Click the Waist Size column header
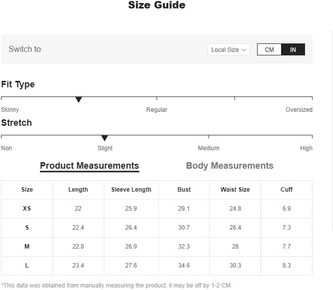 235,190
